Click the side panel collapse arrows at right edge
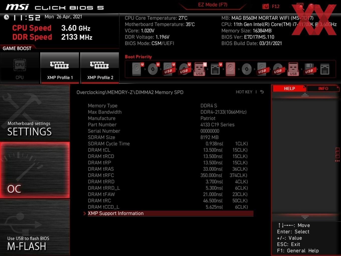341x256 pixels. (337, 161)
